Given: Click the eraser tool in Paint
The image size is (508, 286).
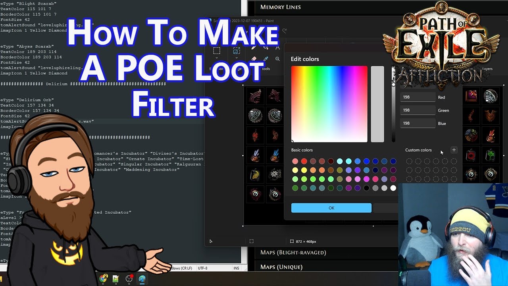Looking at the screenshot, I should [254, 59].
